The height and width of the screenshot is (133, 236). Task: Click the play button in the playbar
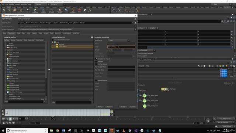13,119
